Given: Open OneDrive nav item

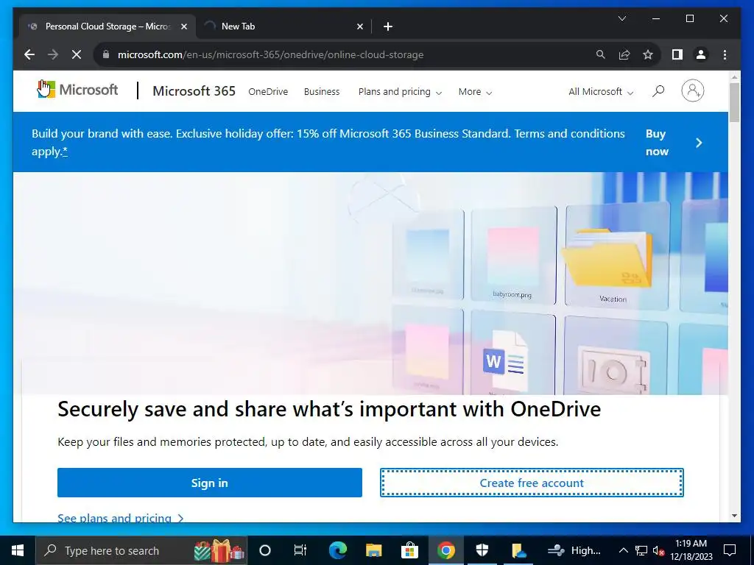Looking at the screenshot, I should pyautogui.click(x=268, y=92).
